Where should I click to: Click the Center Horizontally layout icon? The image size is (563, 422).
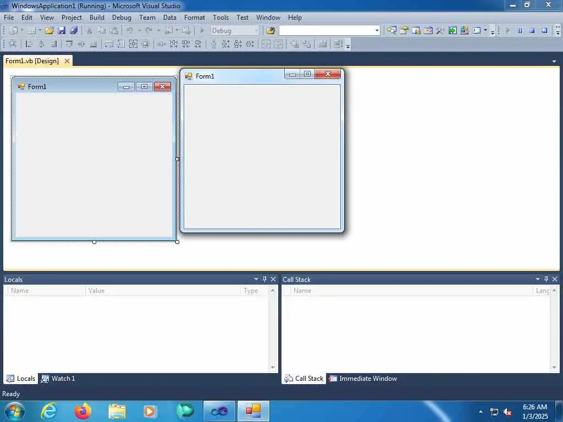coord(266,44)
